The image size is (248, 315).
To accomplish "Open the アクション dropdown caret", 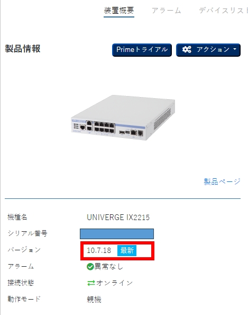I will 235,49.
